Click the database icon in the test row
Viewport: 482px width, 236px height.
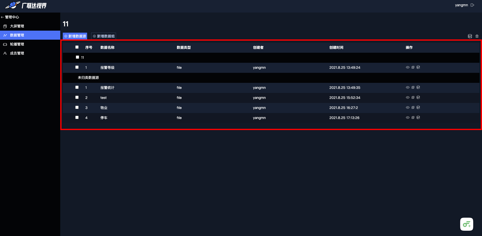(418, 97)
